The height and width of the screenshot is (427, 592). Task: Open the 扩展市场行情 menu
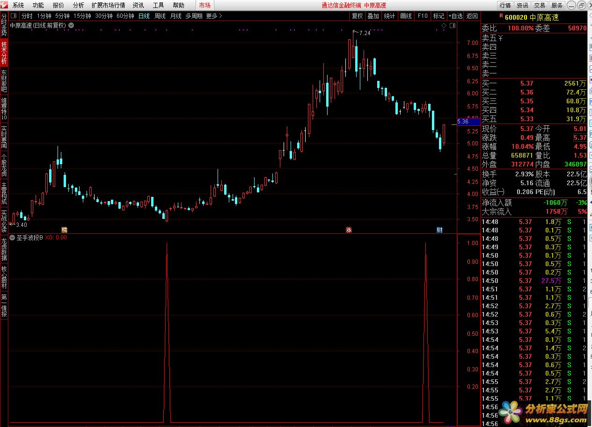109,5
